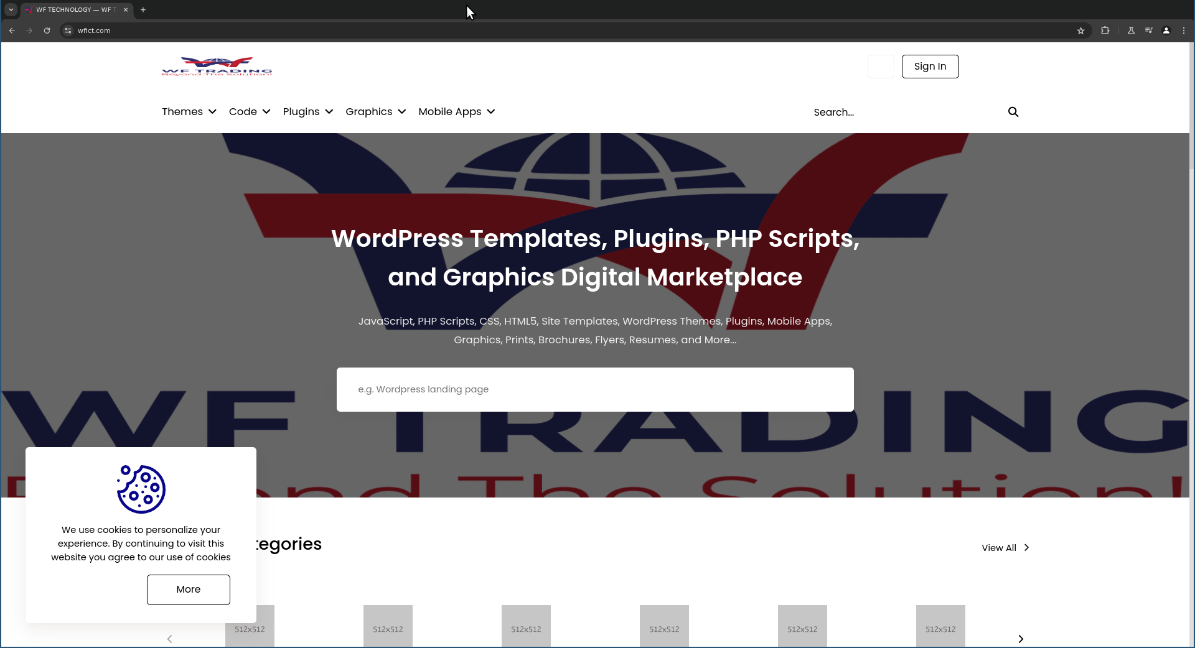Expand the Themes menu
Image resolution: width=1195 pixels, height=648 pixels.
tap(189, 112)
